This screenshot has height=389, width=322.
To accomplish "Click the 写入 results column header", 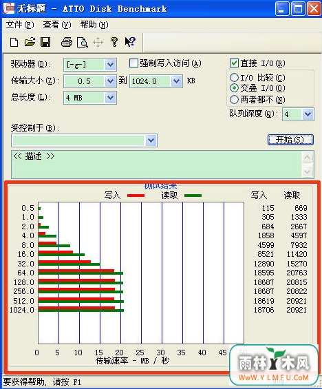I will pyautogui.click(x=259, y=196).
